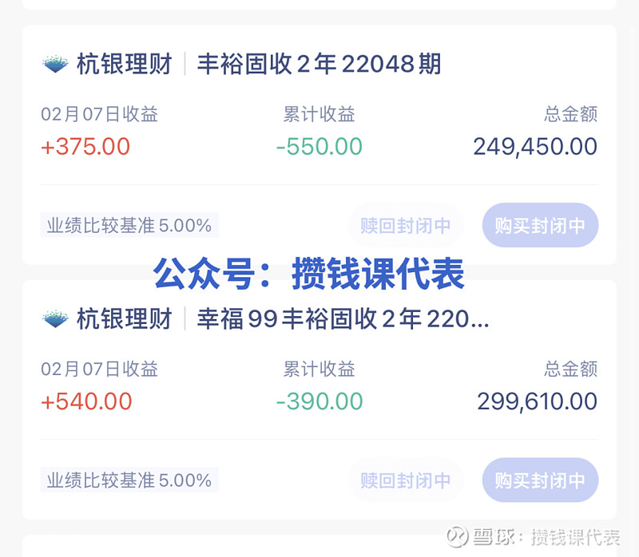The image size is (639, 557).
Task: Click total amount 249,450.00
Action: click(535, 147)
